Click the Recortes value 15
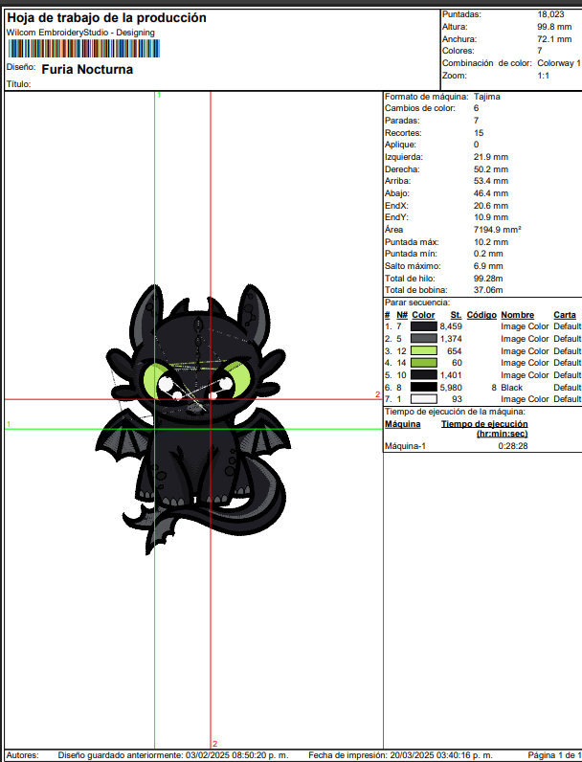 [x=479, y=133]
